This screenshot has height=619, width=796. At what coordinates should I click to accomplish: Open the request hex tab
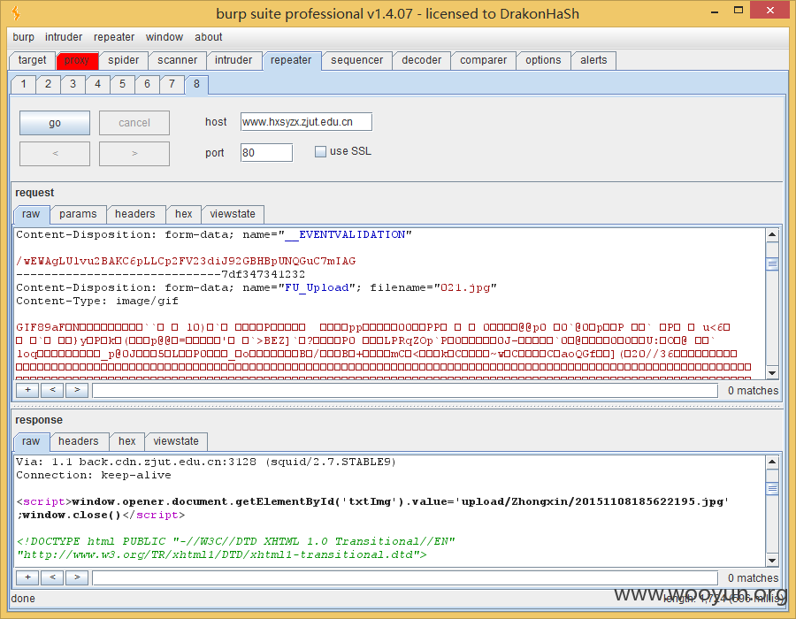183,214
